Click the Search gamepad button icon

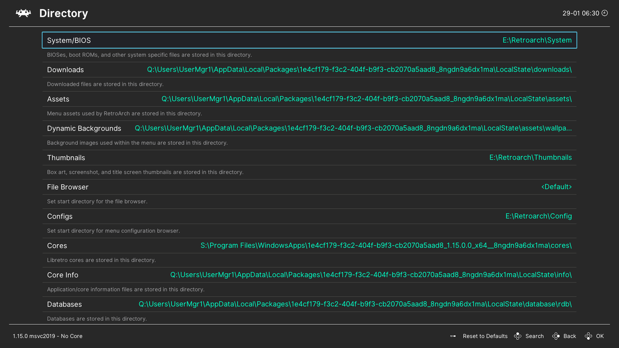[x=517, y=336]
